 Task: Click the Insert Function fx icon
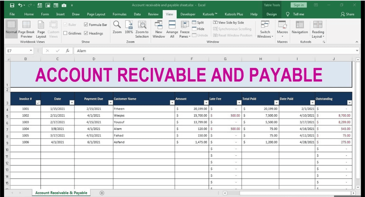tap(68, 51)
